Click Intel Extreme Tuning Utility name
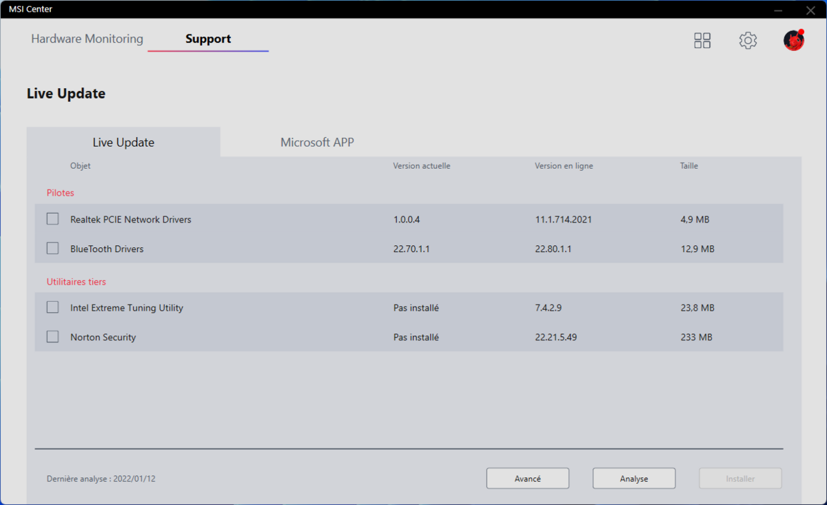Image resolution: width=827 pixels, height=505 pixels. click(127, 308)
